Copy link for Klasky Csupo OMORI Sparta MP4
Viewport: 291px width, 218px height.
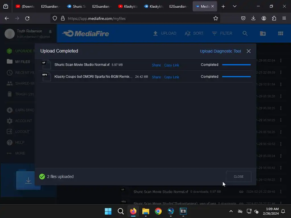(x=171, y=77)
